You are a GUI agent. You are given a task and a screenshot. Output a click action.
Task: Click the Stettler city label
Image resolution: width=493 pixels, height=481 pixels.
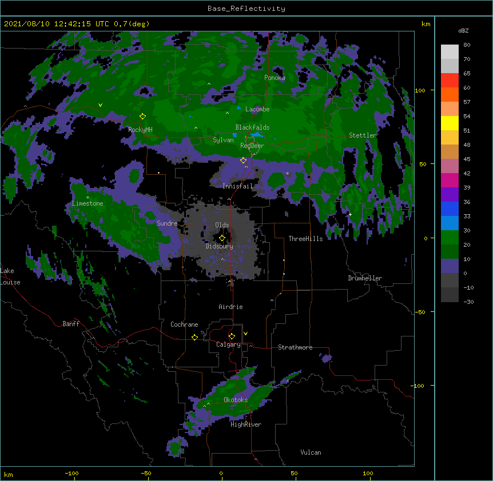363,135
